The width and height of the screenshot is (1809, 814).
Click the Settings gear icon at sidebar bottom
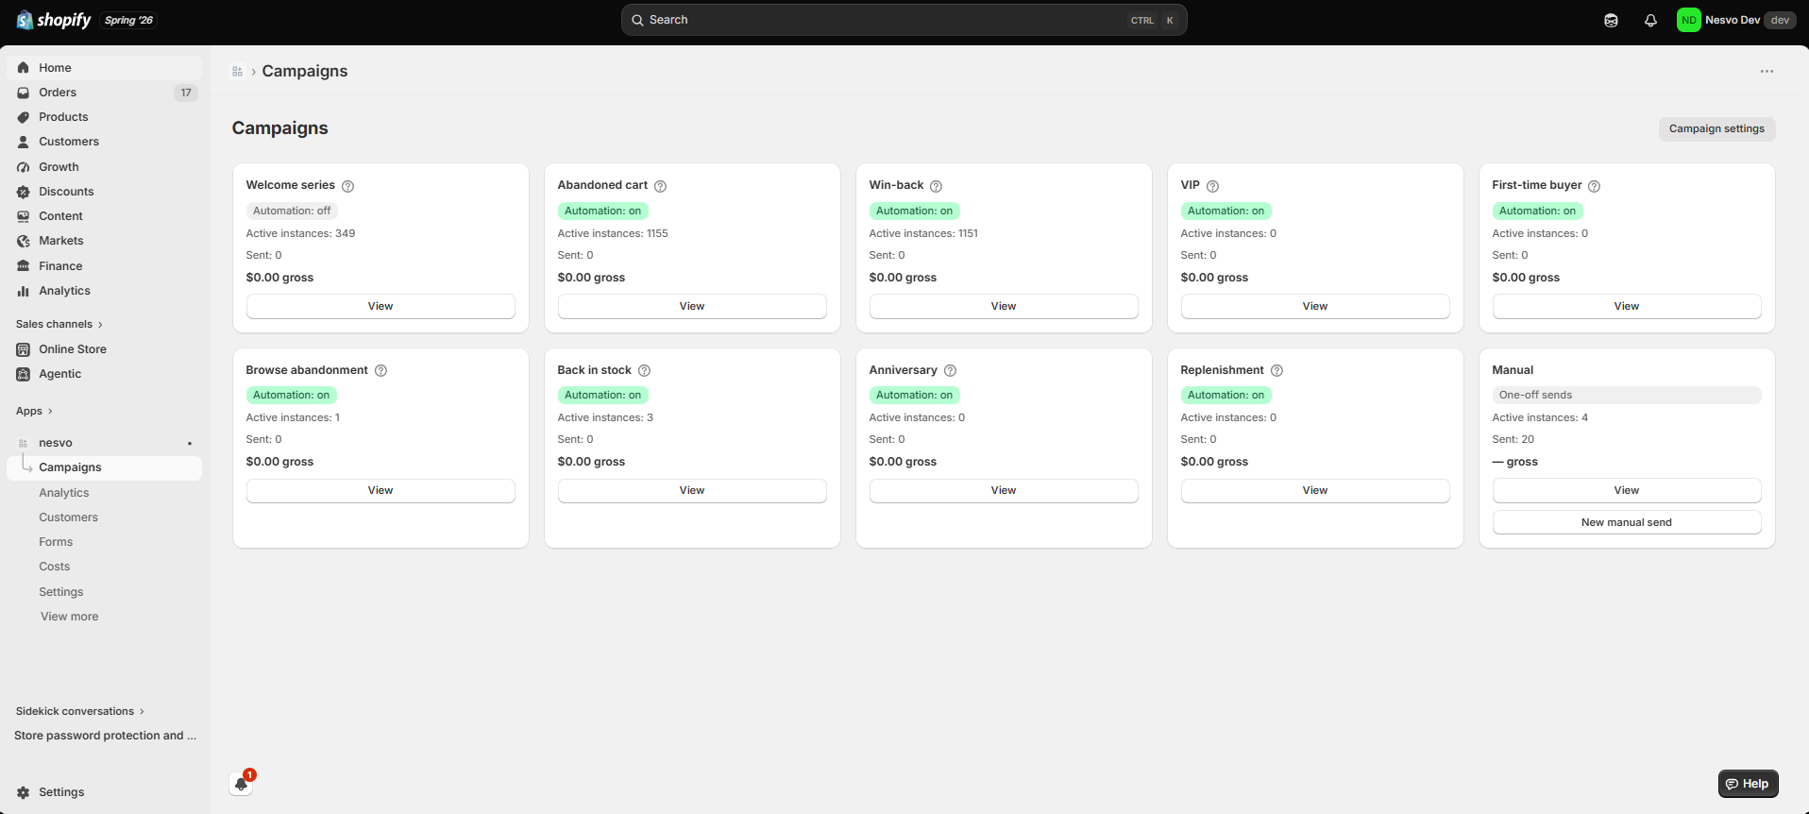click(x=24, y=792)
